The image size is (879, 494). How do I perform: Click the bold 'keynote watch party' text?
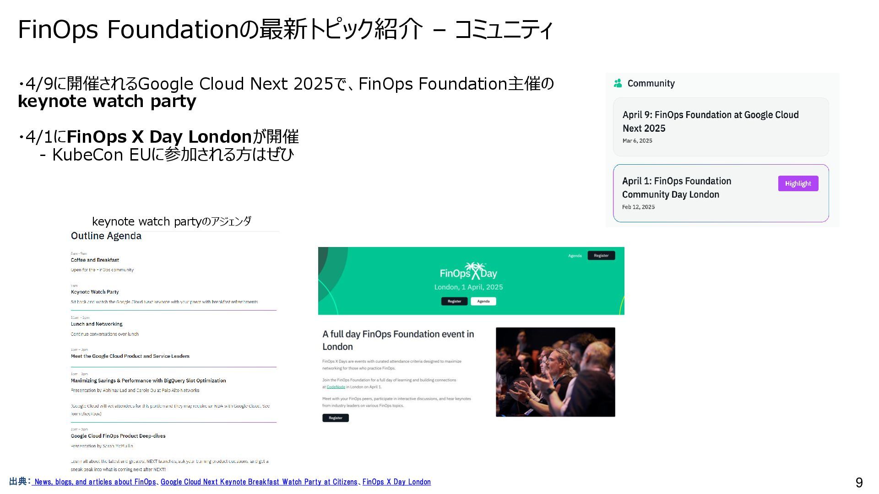pos(107,101)
